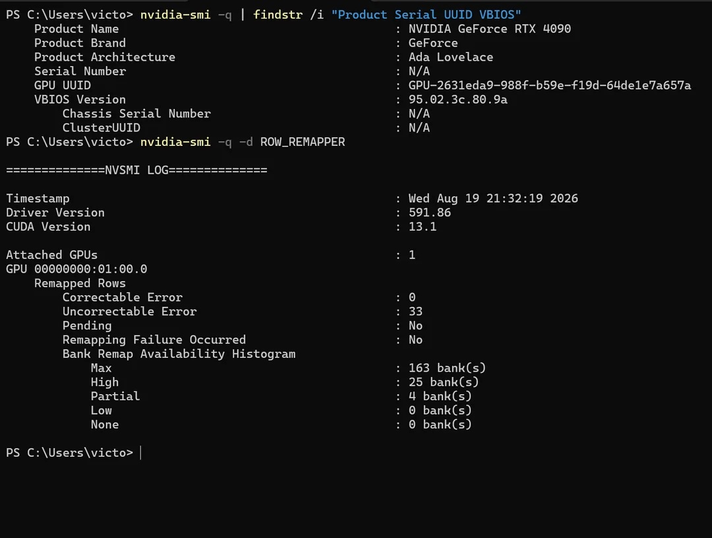Click the Bank Remap Availability Histogram heading
Screen dimensions: 712x538
[x=179, y=354]
